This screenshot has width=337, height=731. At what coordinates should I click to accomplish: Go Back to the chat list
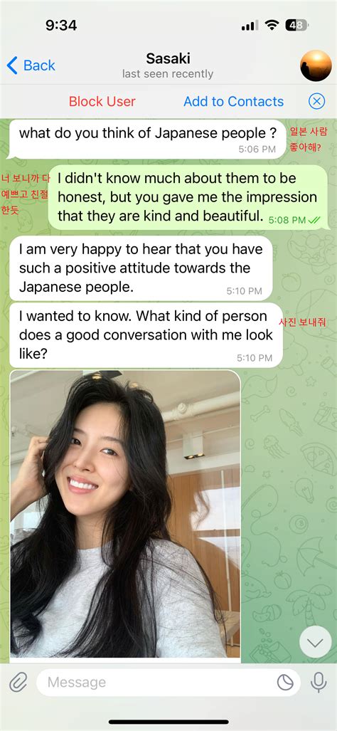point(31,65)
